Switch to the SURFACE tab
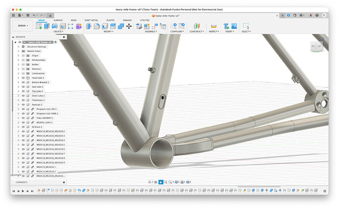Viewport: 339px width, 208px height. [x=58, y=20]
